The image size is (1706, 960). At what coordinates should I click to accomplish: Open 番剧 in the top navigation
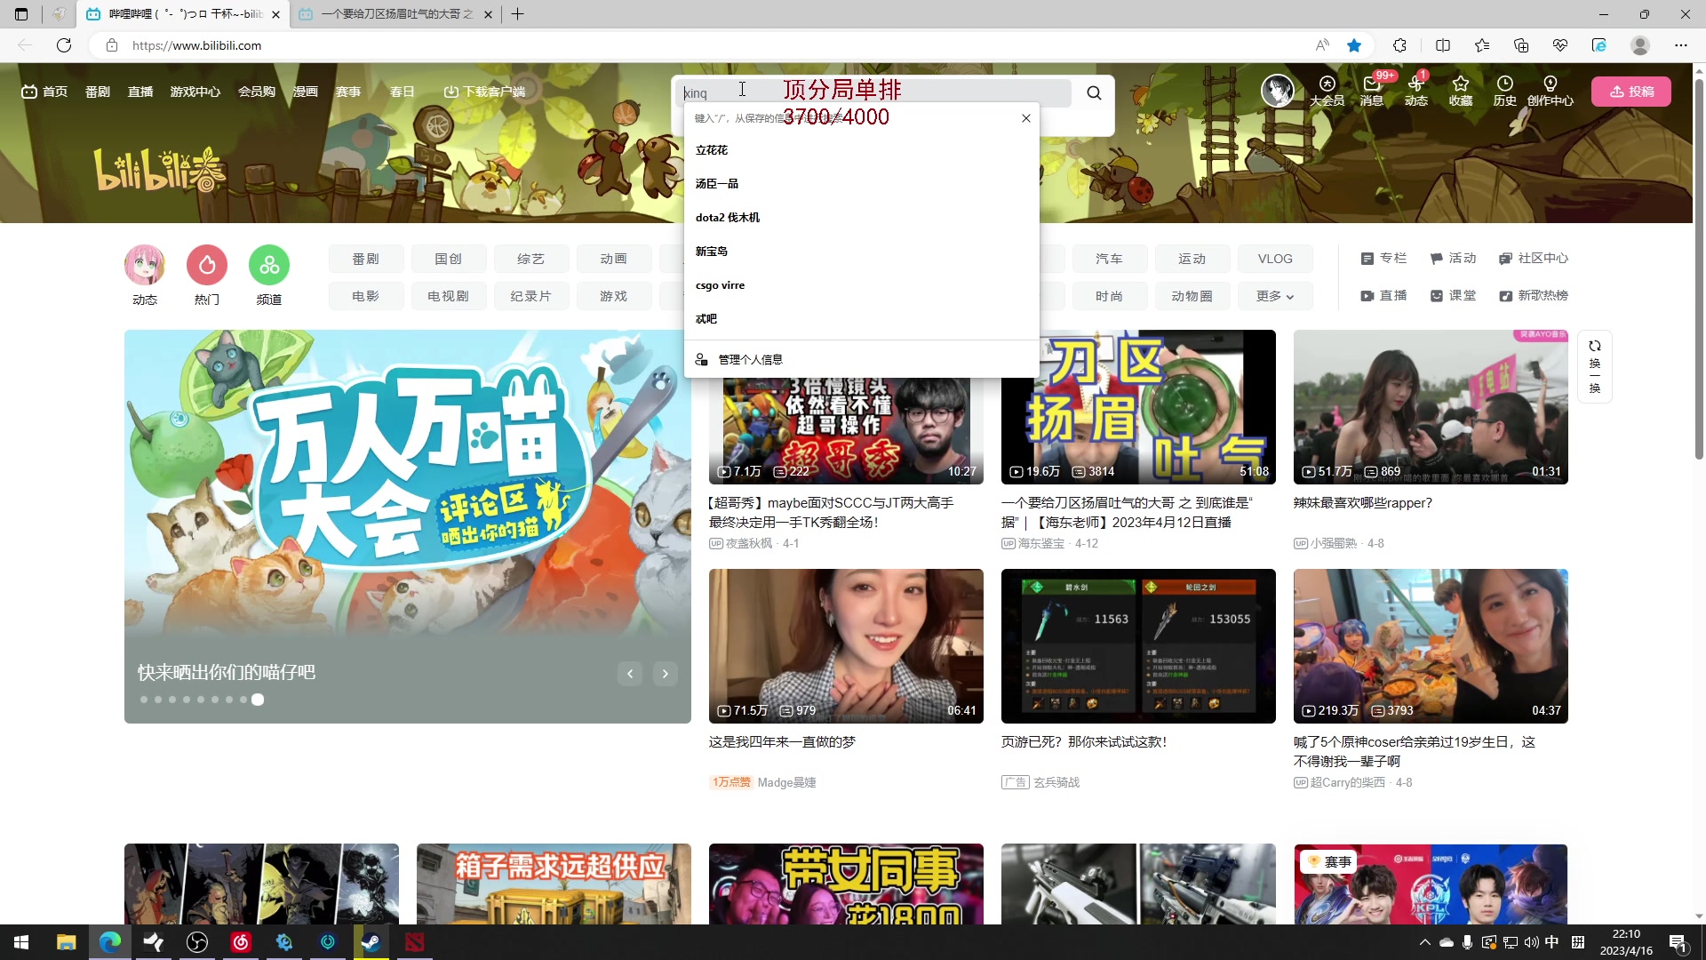point(97,91)
